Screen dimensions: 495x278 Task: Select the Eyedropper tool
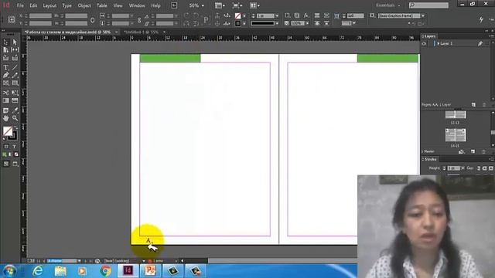[15, 110]
